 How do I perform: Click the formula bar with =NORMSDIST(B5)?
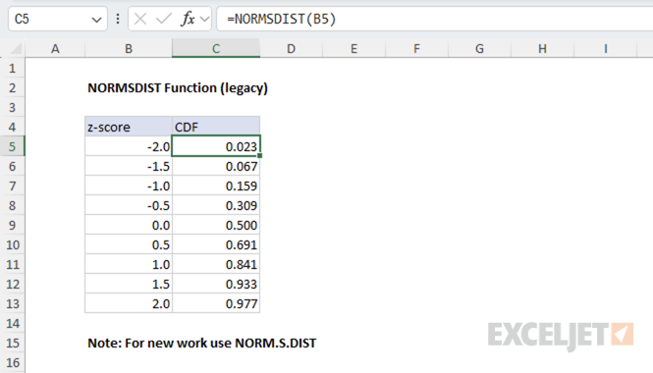click(x=435, y=20)
